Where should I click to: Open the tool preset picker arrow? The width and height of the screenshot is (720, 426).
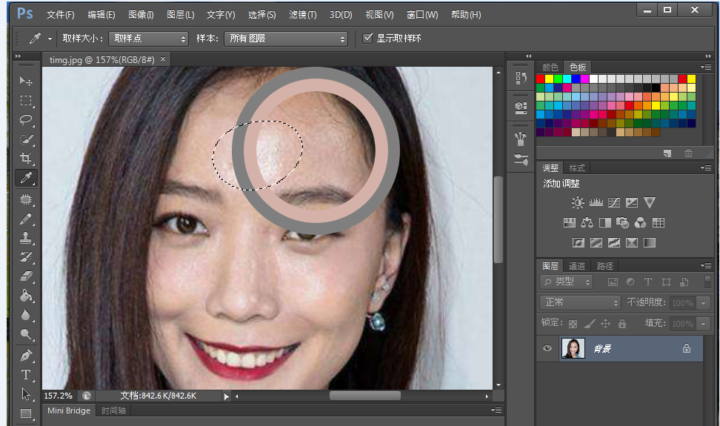pos(50,39)
